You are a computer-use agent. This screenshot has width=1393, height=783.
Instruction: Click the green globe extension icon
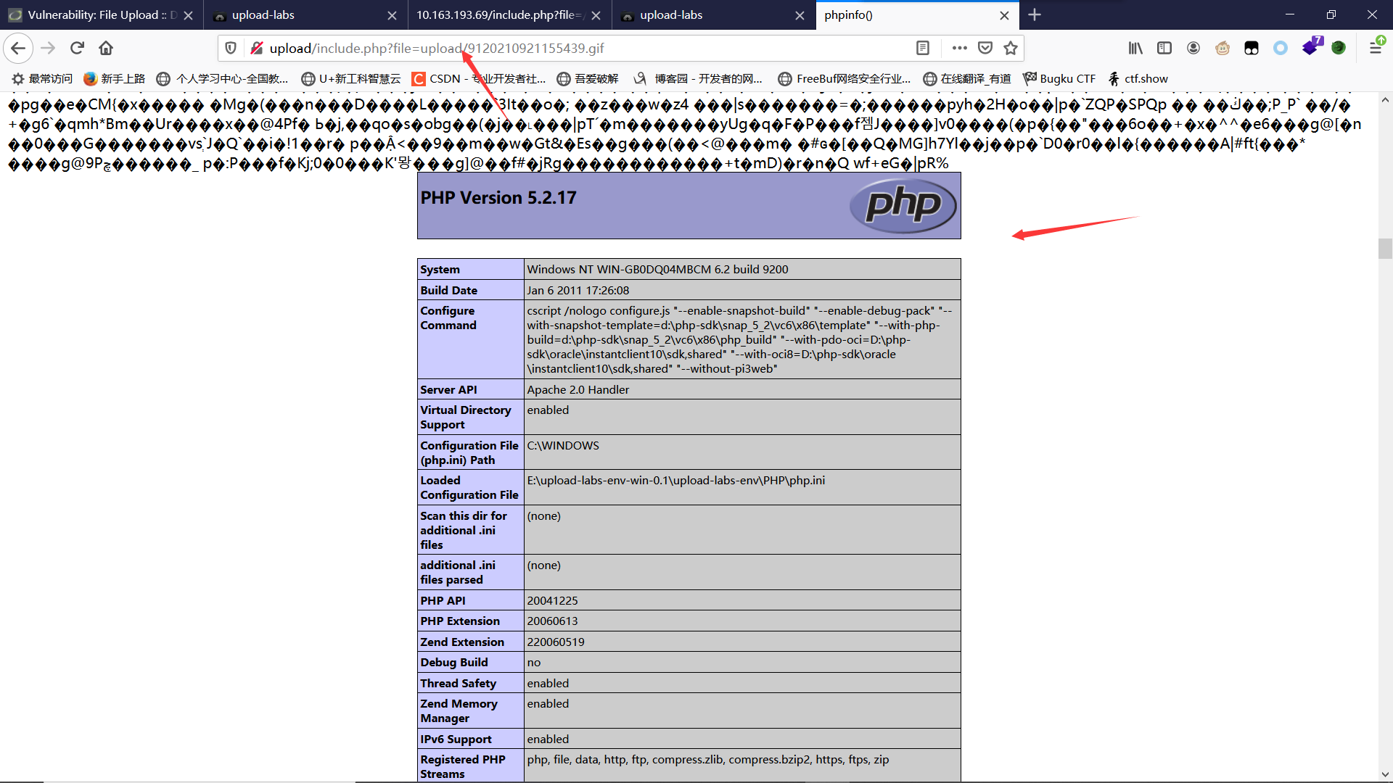click(1339, 48)
